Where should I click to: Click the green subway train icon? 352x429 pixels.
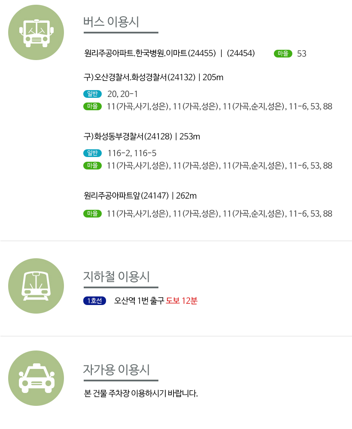pos(36,286)
